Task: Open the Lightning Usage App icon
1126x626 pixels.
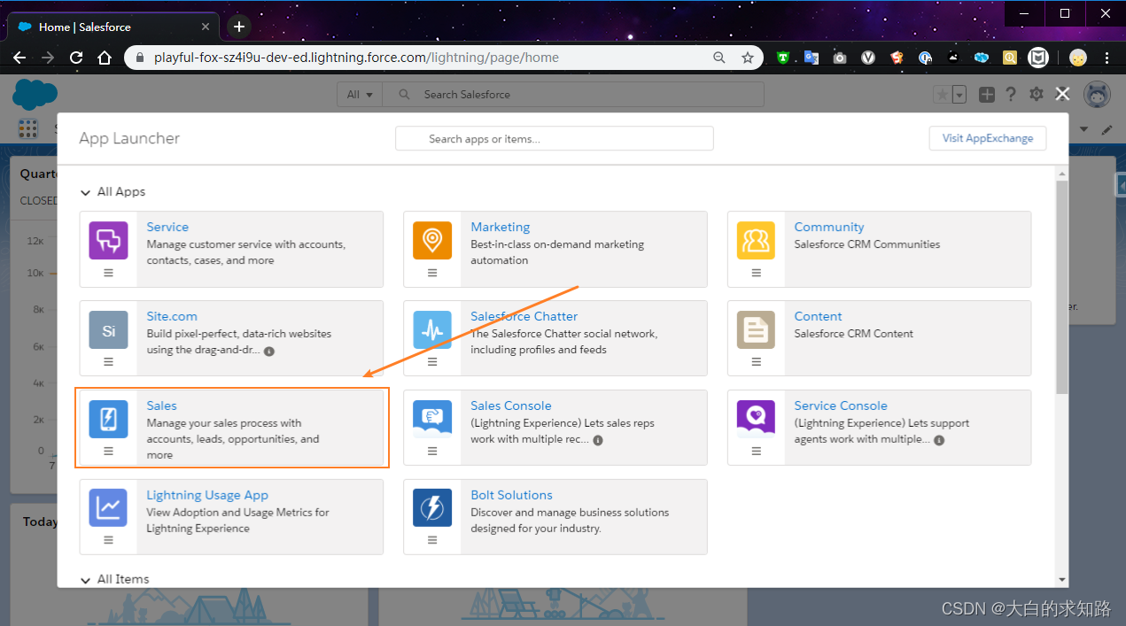Action: point(108,508)
